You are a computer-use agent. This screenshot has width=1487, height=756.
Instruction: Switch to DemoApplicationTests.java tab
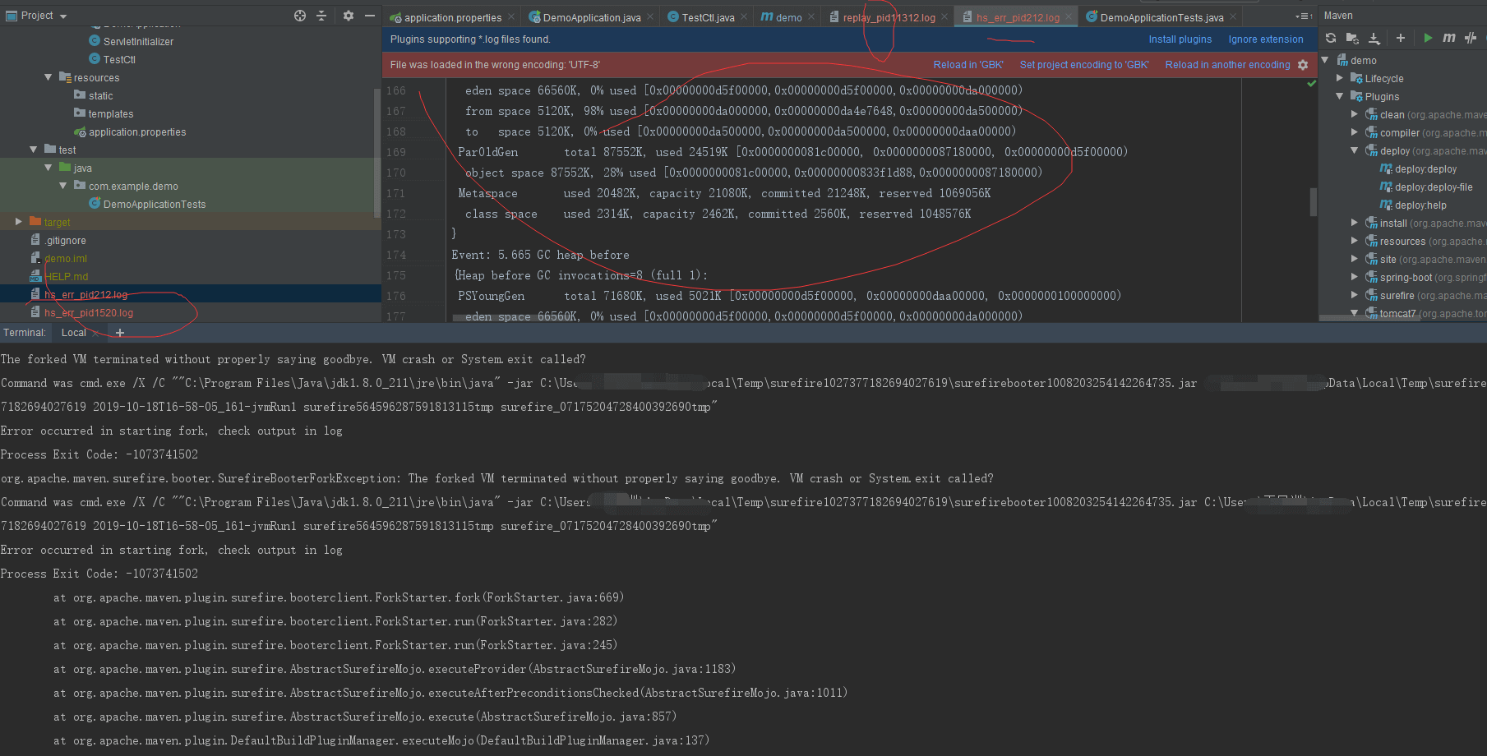tap(1161, 17)
